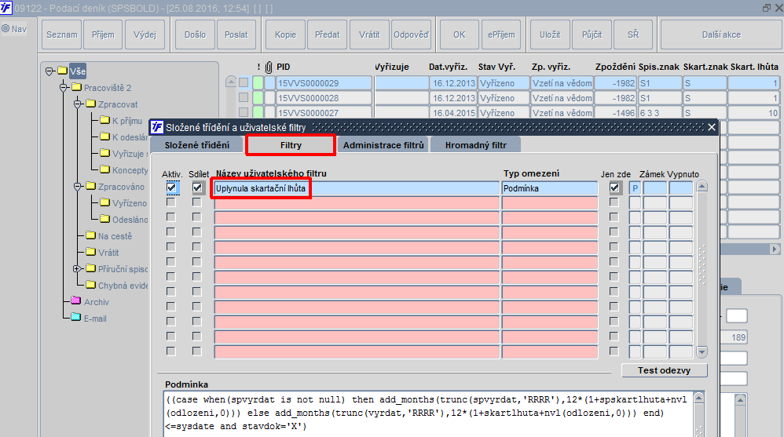This screenshot has width=784, height=437.
Task: Open the magenta Archiv folder icon
Action: [x=76, y=300]
